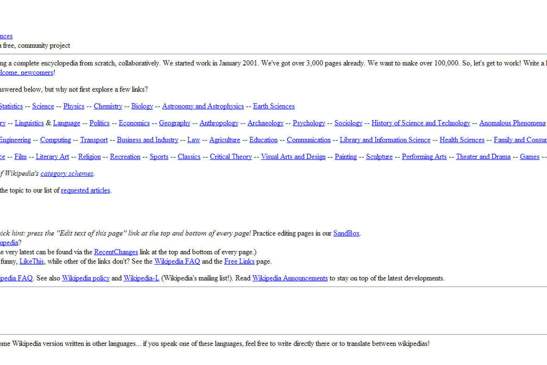Visit the Education link

click(263, 140)
